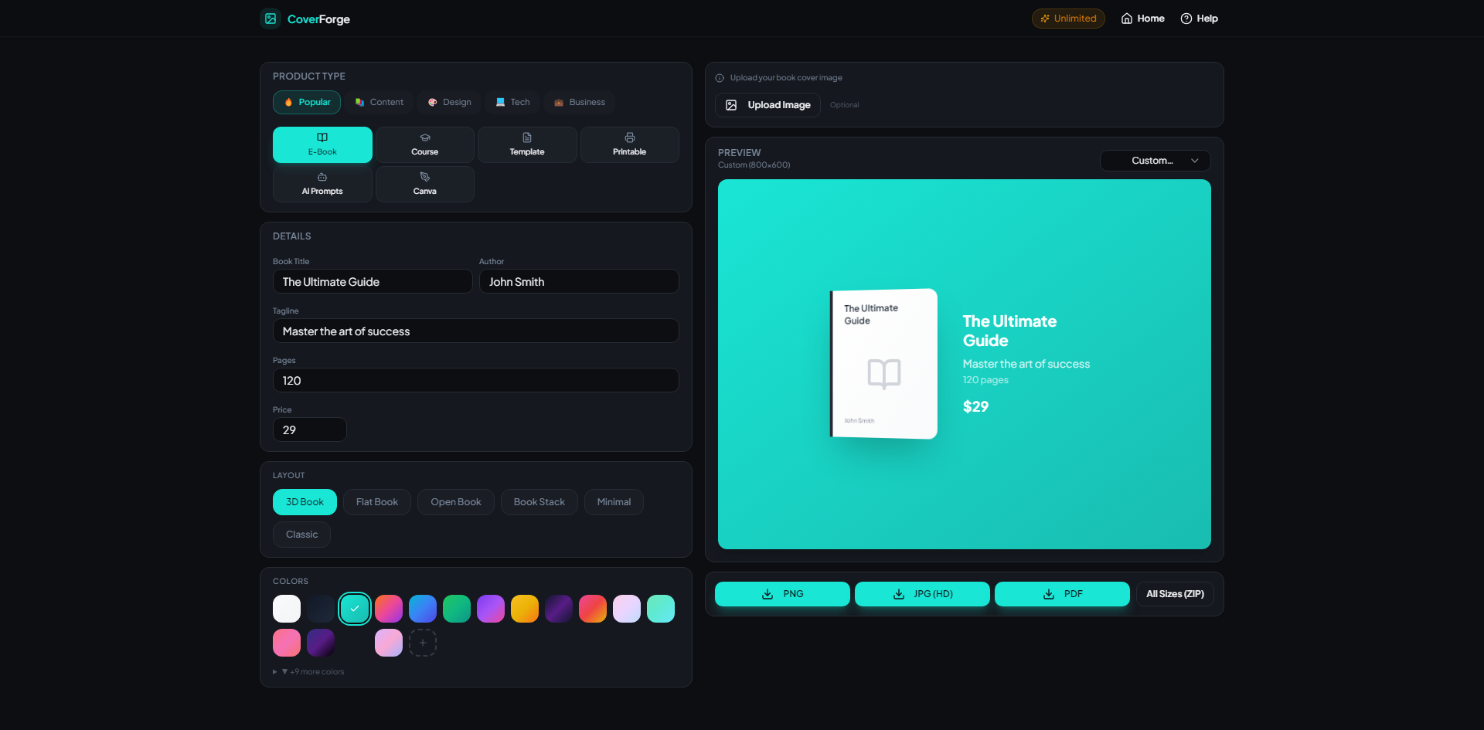The width and height of the screenshot is (1484, 730).
Task: Click the Course product type icon
Action: [424, 138]
